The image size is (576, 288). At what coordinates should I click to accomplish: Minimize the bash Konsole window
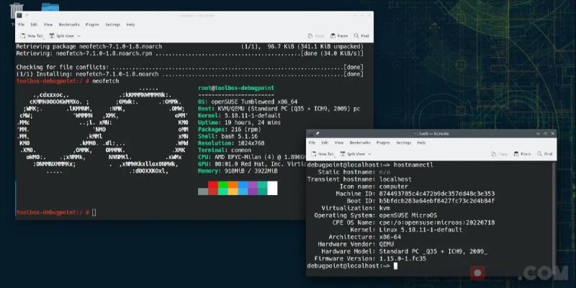(538, 134)
